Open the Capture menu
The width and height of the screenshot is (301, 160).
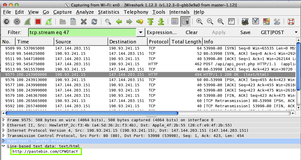[x=62, y=12]
